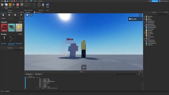Open the All Contexts output filter dropdown
Screen dimensions: 169x95
coord(39,74)
